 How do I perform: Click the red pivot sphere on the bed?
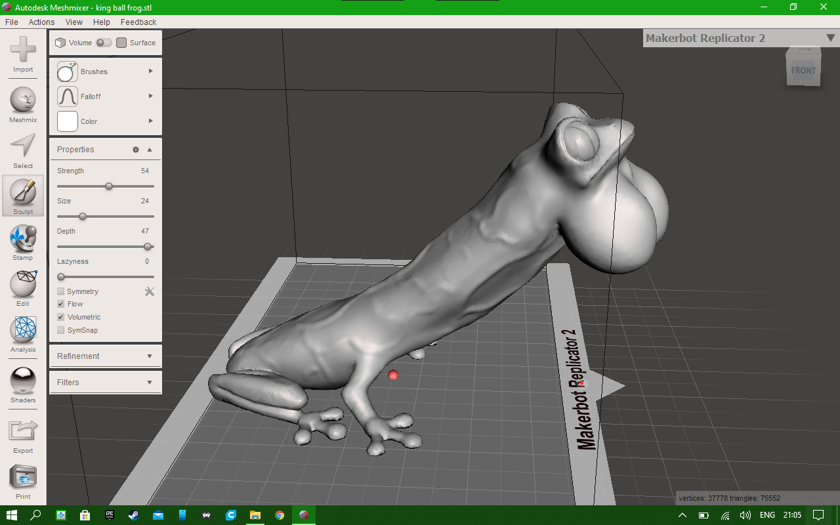(393, 375)
